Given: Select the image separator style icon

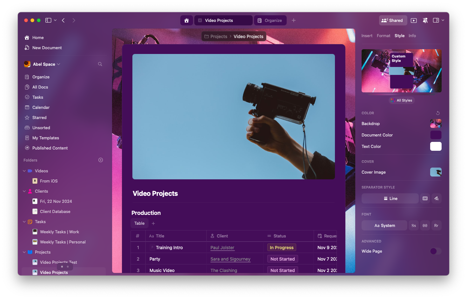Looking at the screenshot, I should tap(425, 198).
